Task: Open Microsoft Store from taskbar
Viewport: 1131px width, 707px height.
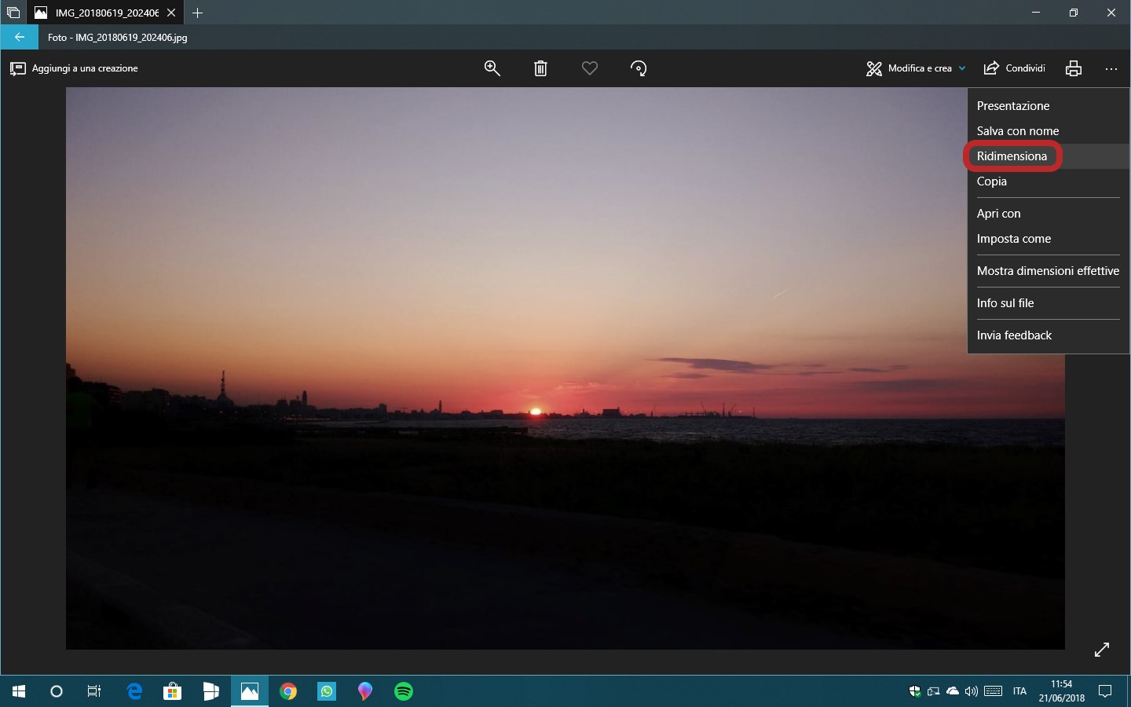Action: coord(172,691)
